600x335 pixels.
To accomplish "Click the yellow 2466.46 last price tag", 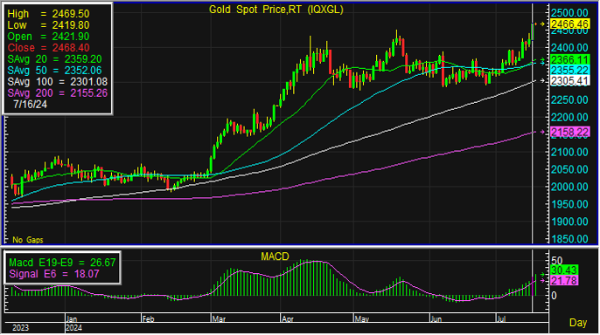I will pyautogui.click(x=569, y=24).
